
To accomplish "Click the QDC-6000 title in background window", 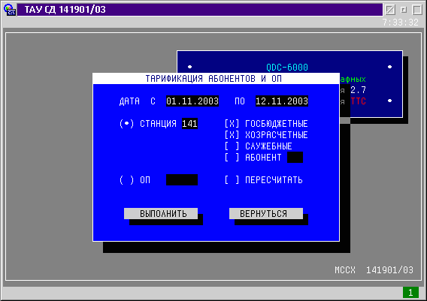I will point(287,67).
